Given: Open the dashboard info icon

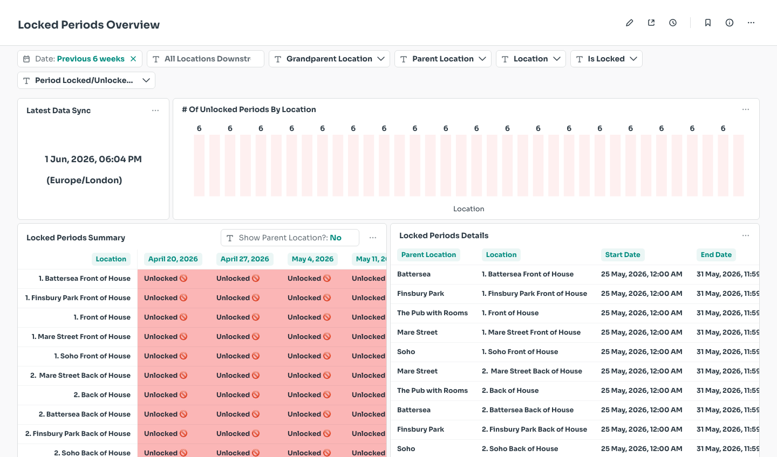Looking at the screenshot, I should 730,23.
